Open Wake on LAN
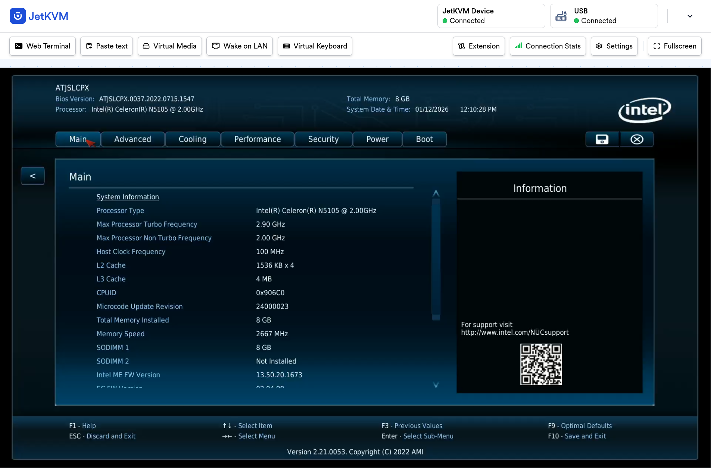This screenshot has height=468, width=711. (240, 46)
